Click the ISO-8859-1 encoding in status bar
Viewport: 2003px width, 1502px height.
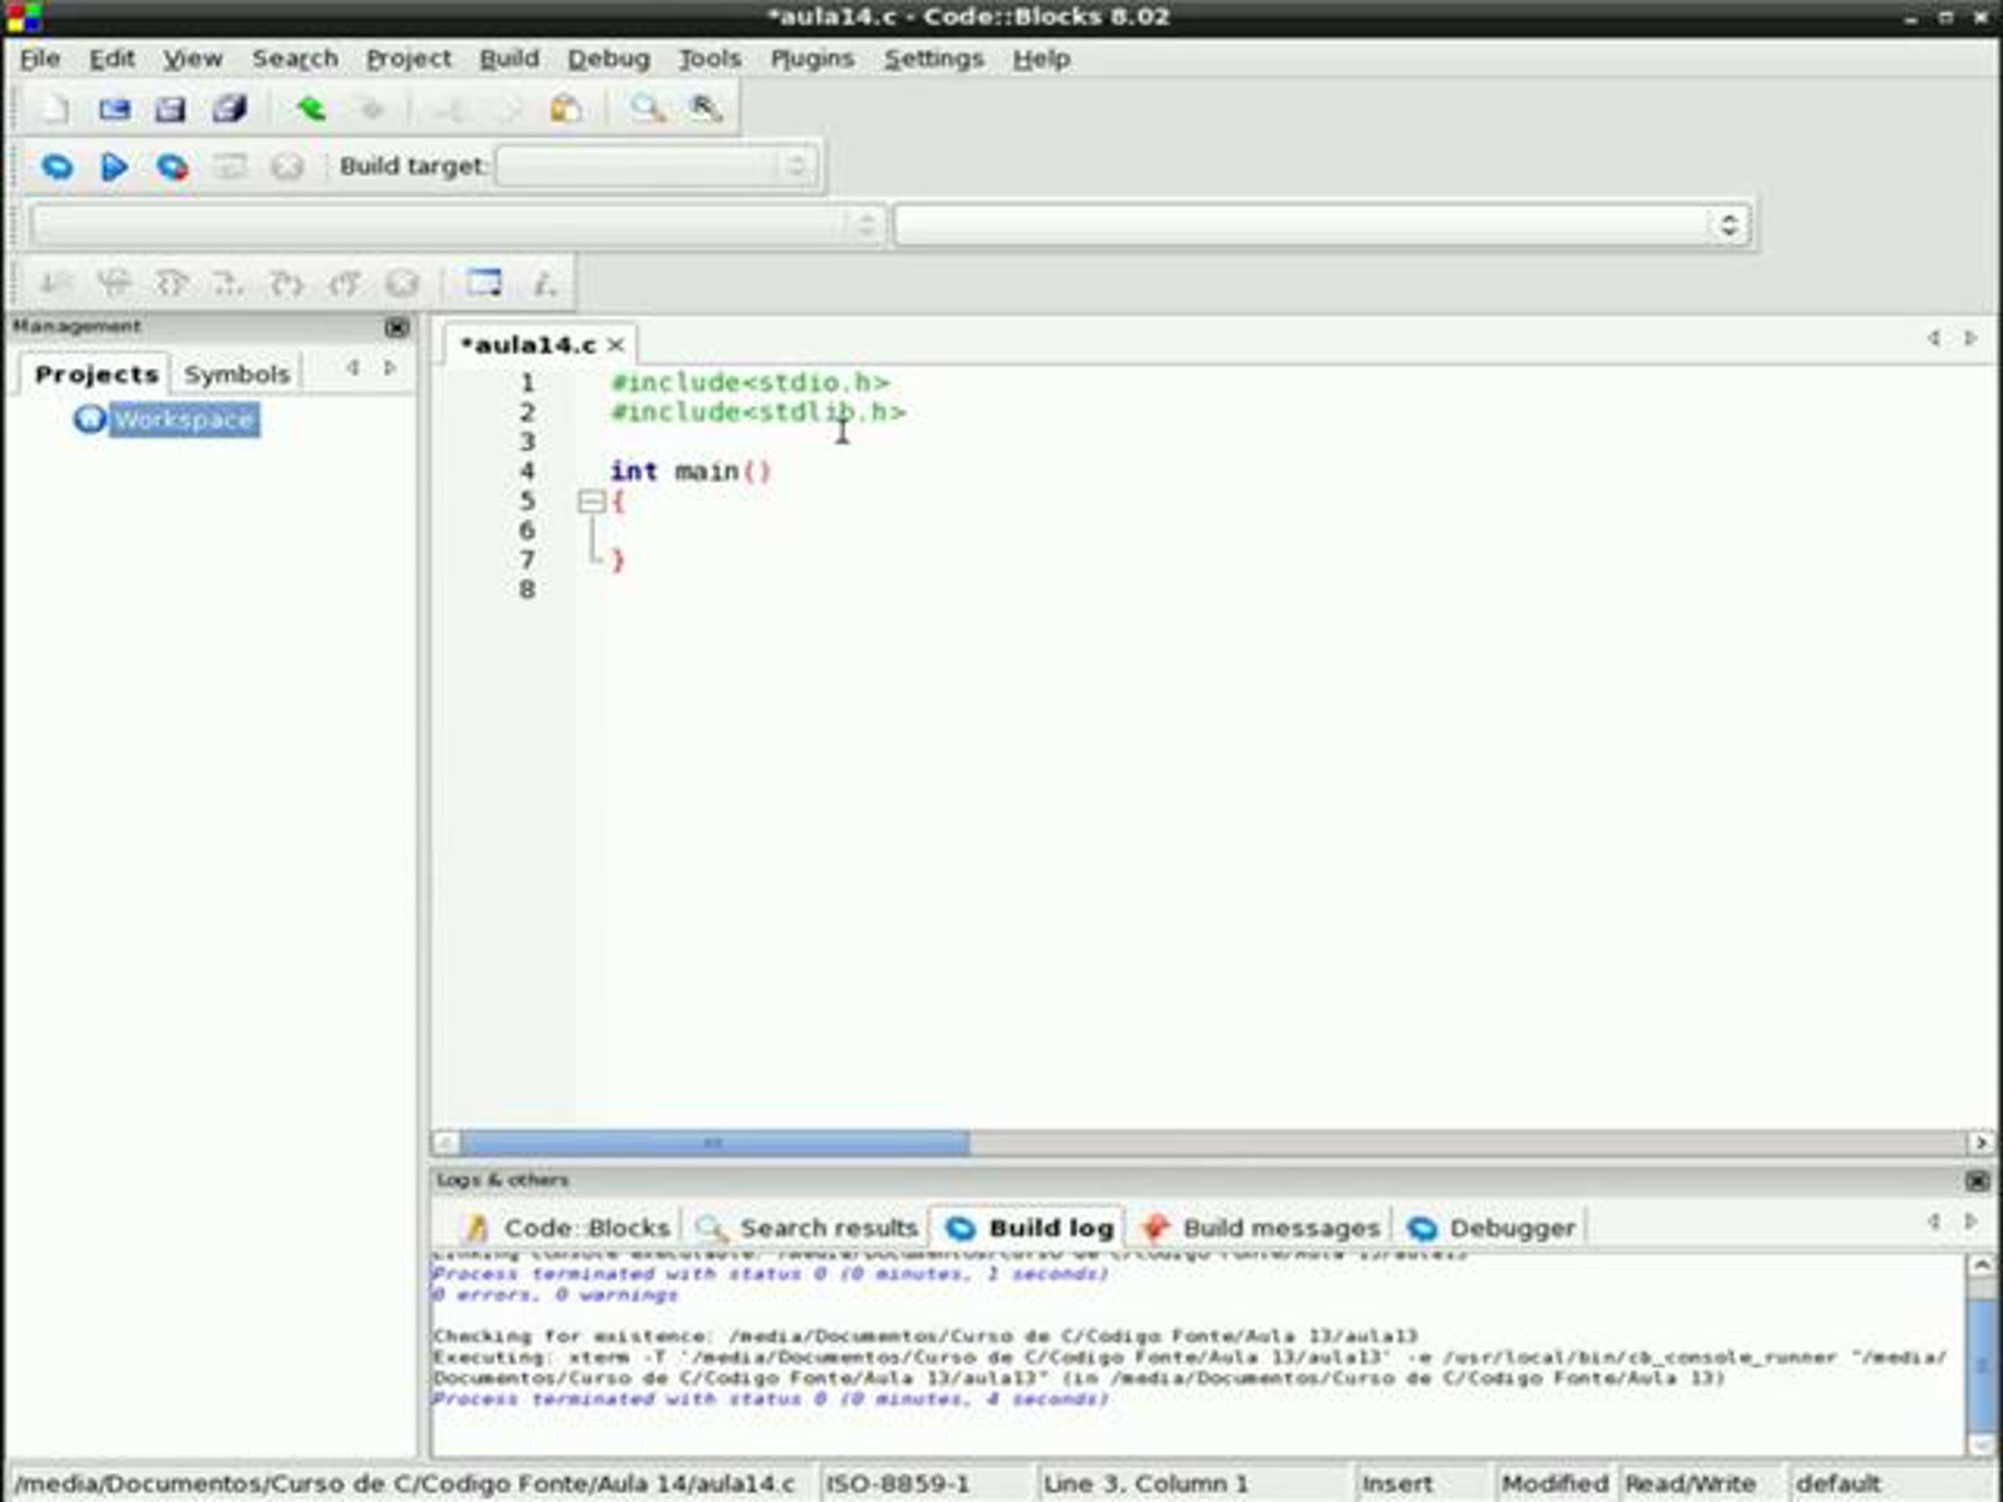coord(897,1484)
